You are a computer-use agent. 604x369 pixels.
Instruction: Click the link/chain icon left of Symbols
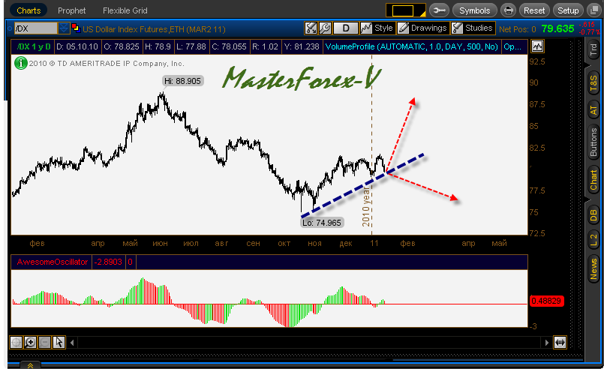[x=440, y=10]
